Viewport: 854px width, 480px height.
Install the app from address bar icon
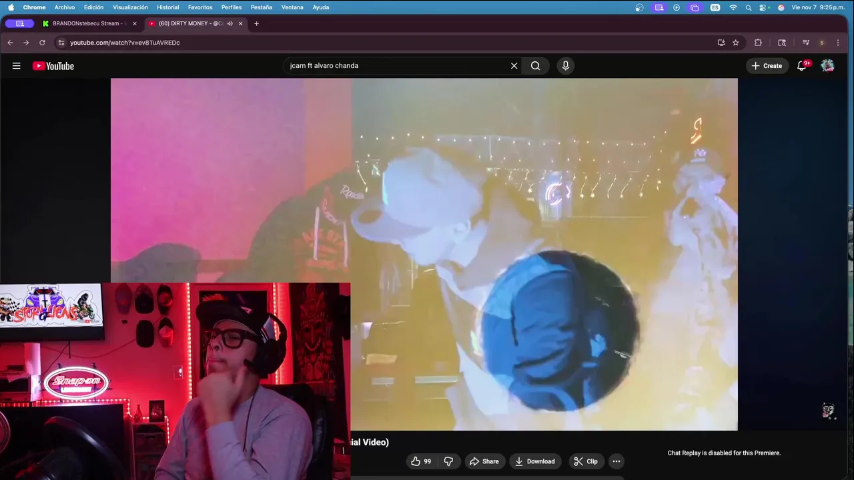click(721, 43)
